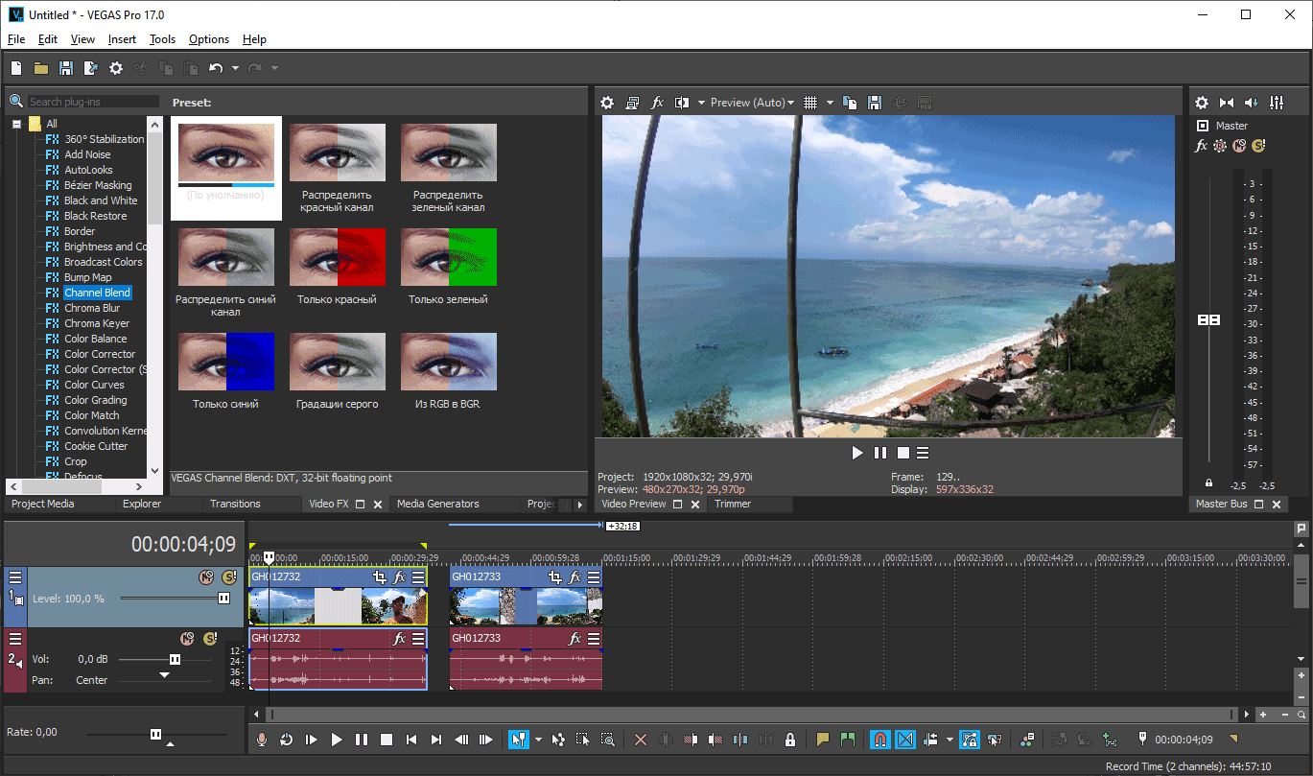Mute video track 1
1313x776 pixels.
pos(205,577)
